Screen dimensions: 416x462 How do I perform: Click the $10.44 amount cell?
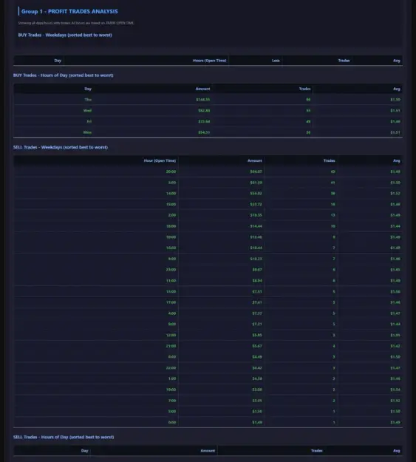[x=256, y=248]
